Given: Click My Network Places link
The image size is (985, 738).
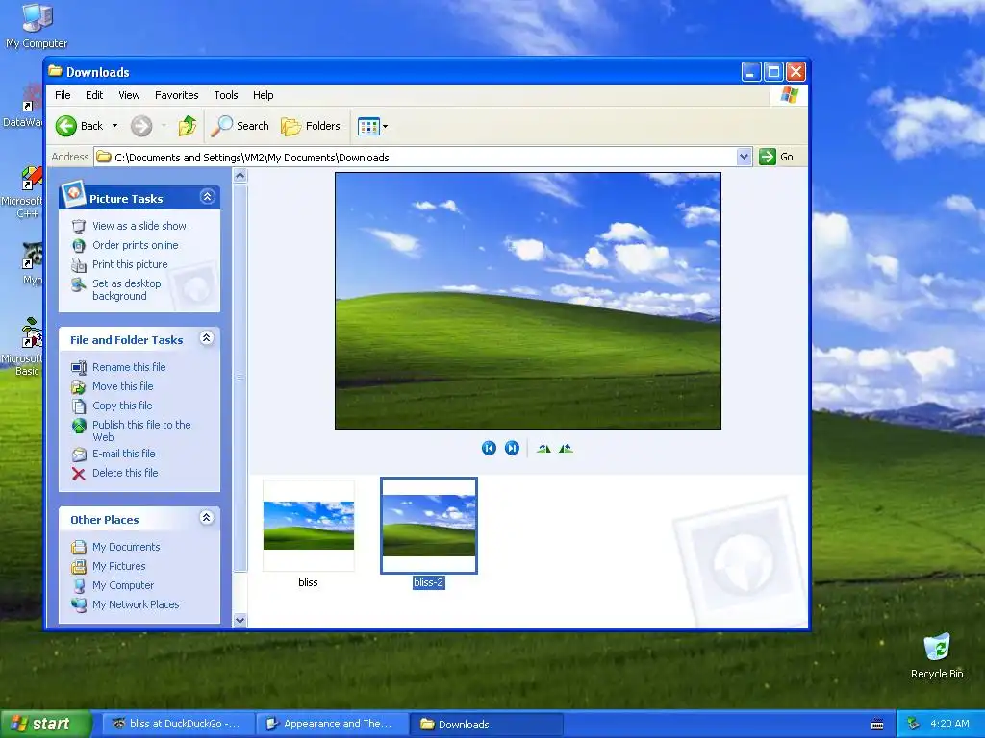Looking at the screenshot, I should pyautogui.click(x=136, y=605).
